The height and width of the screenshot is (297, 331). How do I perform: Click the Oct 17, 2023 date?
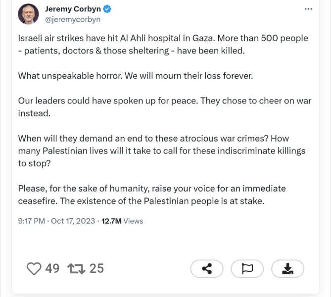[73, 221]
